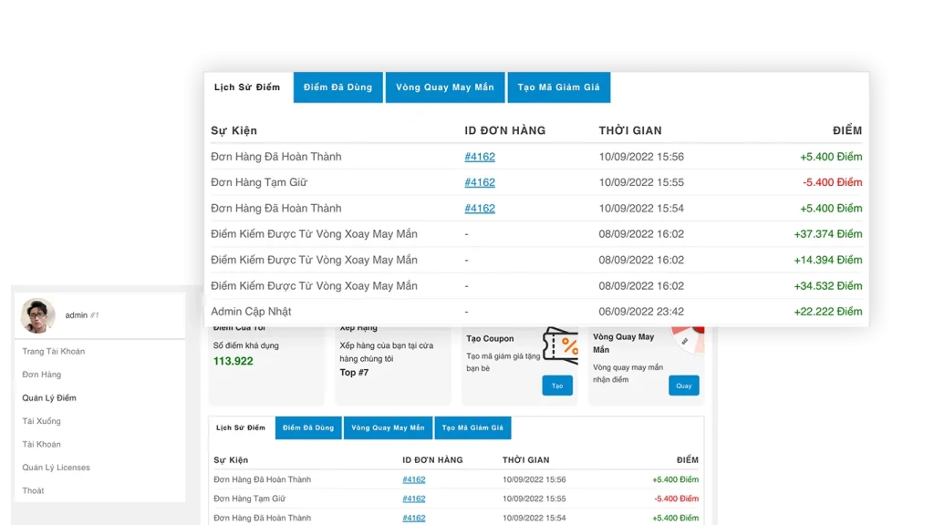Open order #4162 link dated 15:56 in large panel
This screenshot has height=525, width=934.
[x=480, y=157]
